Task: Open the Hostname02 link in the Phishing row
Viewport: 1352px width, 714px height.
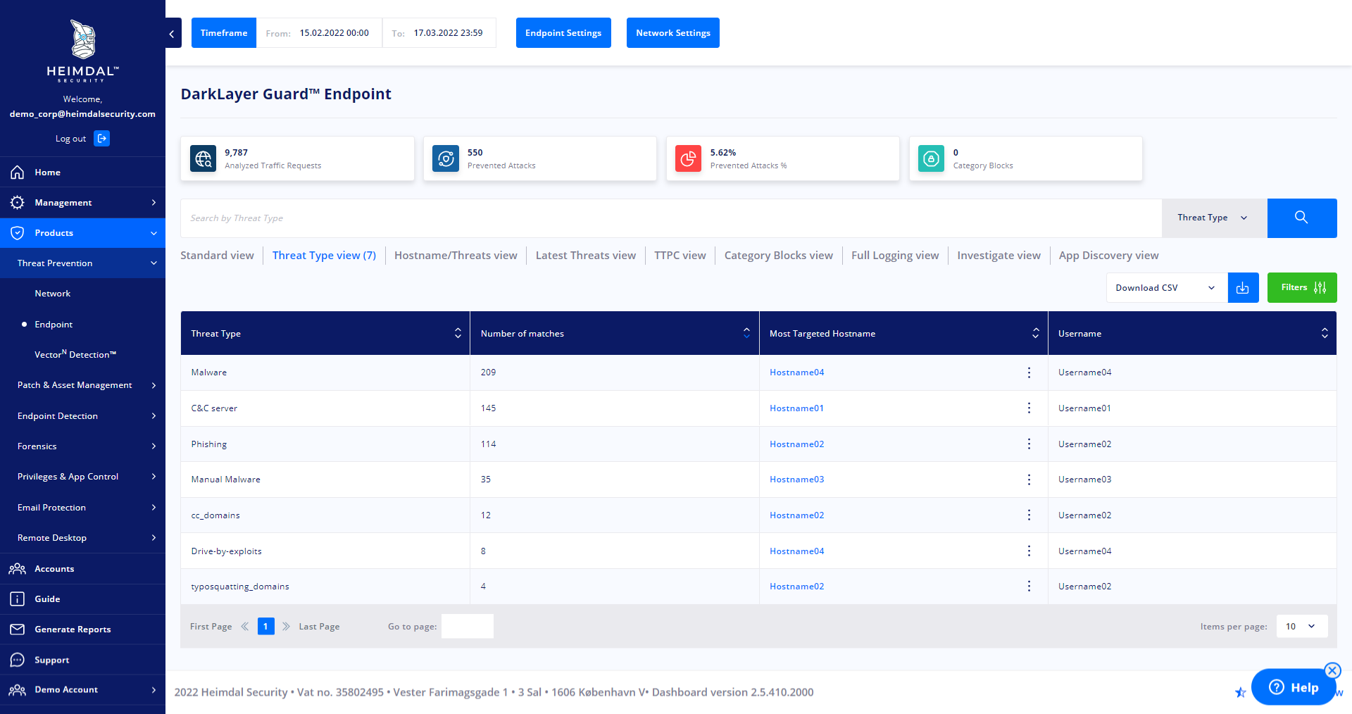Action: click(x=796, y=444)
